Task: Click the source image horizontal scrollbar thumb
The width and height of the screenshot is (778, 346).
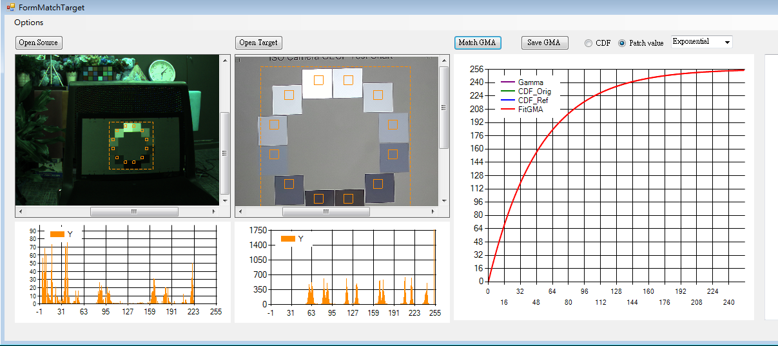Action: click(x=134, y=211)
